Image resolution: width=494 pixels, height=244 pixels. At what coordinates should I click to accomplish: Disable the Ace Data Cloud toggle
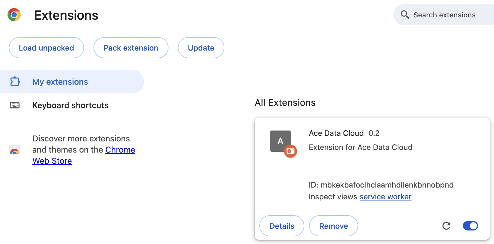click(x=470, y=226)
